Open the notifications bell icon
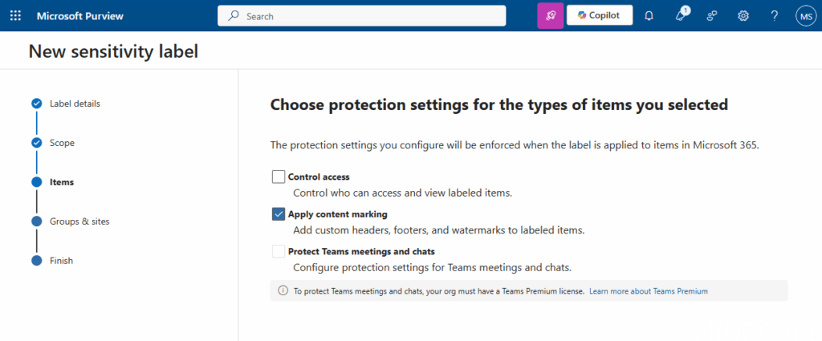The image size is (822, 341). click(649, 15)
